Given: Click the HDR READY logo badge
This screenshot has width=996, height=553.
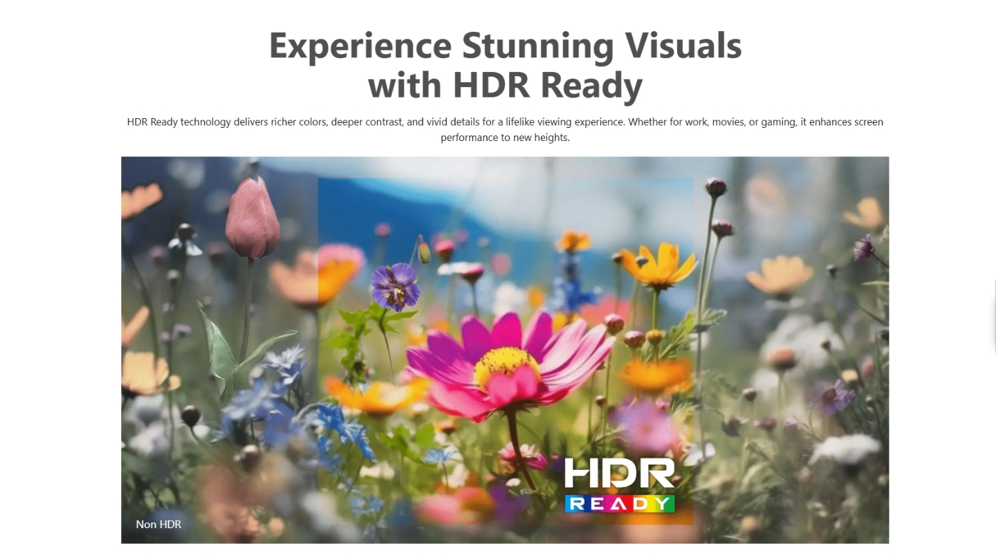Looking at the screenshot, I should pyautogui.click(x=619, y=485).
